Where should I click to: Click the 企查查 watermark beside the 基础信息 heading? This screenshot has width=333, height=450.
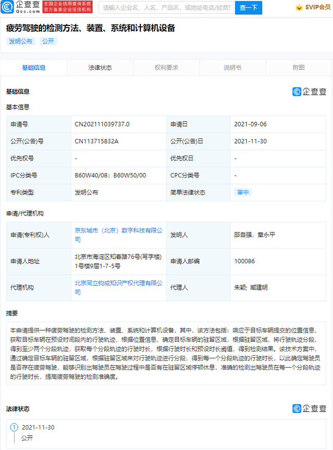[310, 92]
